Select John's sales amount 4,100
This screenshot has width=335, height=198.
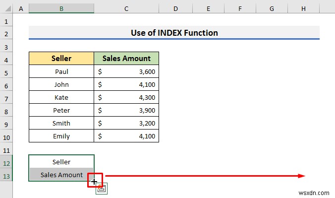click(126, 84)
